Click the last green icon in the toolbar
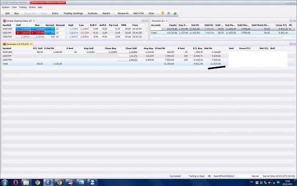This screenshot has width=297, height=186. (x=175, y=13)
